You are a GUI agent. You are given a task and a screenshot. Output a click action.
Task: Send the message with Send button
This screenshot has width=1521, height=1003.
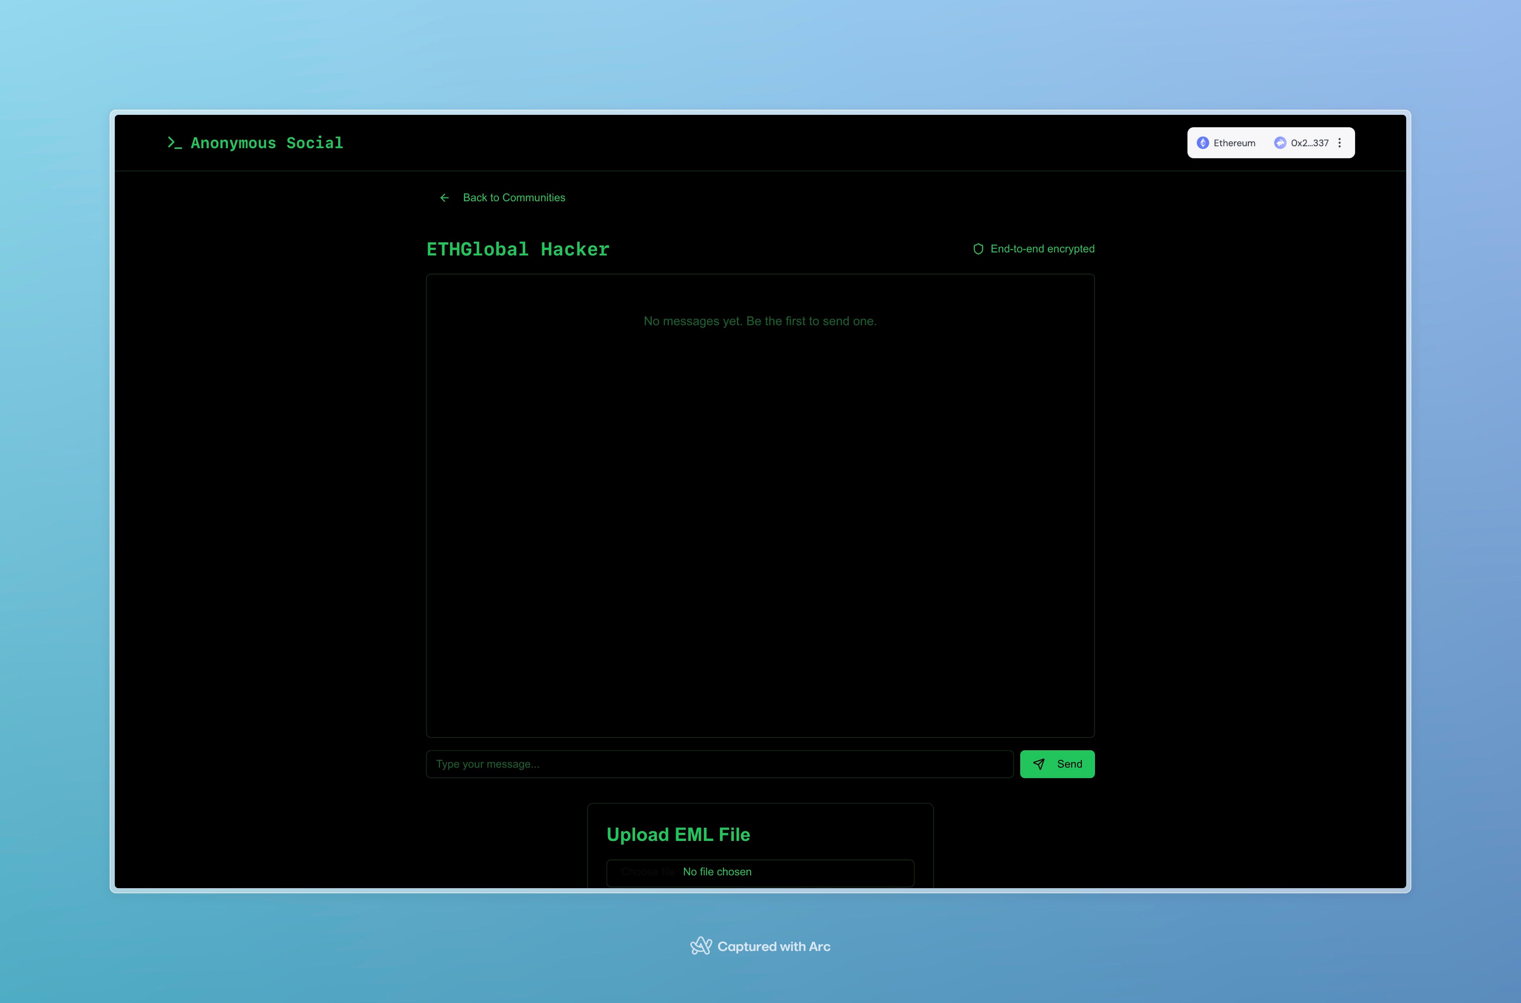point(1057,764)
